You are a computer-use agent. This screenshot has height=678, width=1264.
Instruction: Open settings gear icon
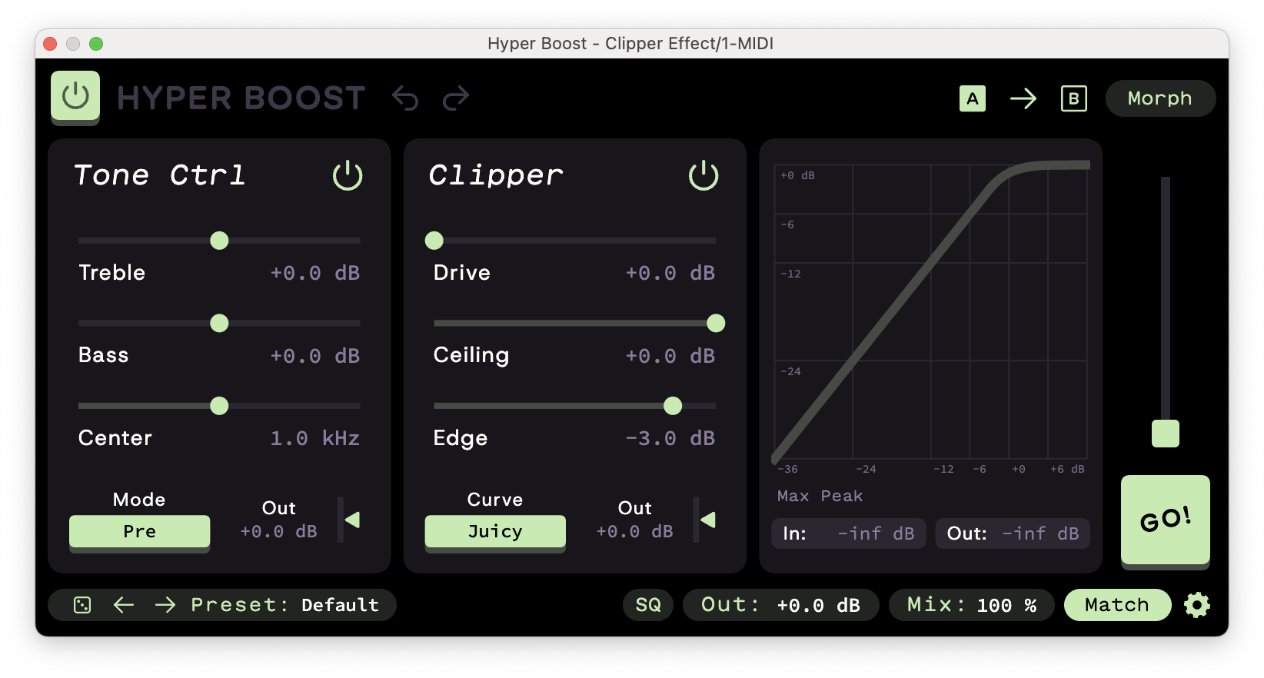coord(1196,605)
